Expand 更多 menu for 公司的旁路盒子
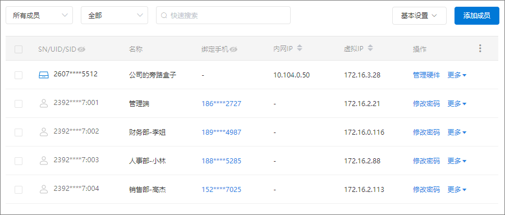Viewport: 505px width, 215px height. (x=457, y=75)
